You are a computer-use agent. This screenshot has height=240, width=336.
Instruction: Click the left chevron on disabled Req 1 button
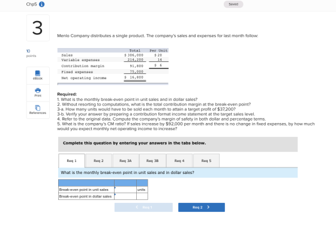137,207
